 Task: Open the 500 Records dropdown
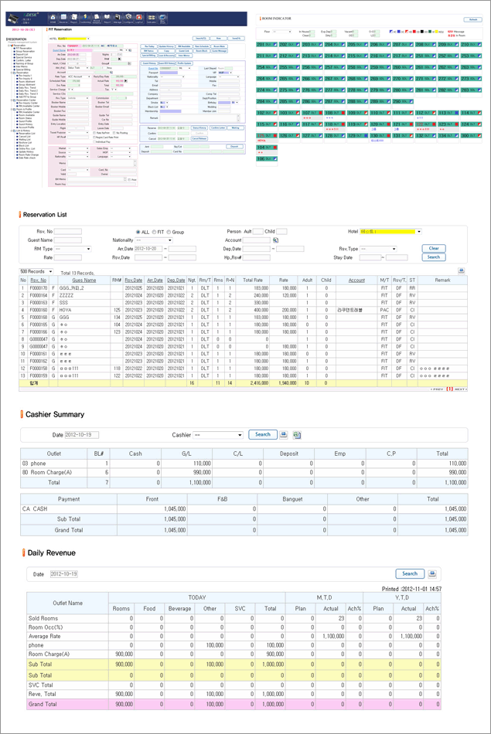36,272
